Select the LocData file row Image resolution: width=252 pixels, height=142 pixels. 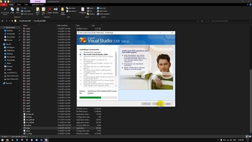62,117
